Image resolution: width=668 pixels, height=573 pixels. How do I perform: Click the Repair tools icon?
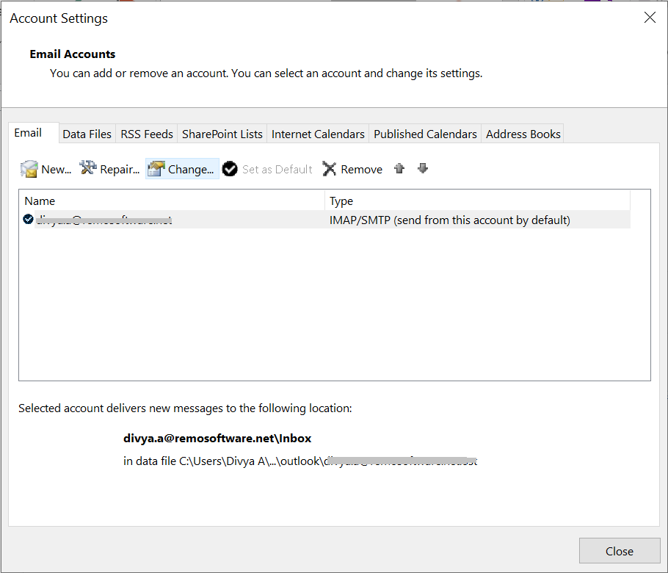88,168
